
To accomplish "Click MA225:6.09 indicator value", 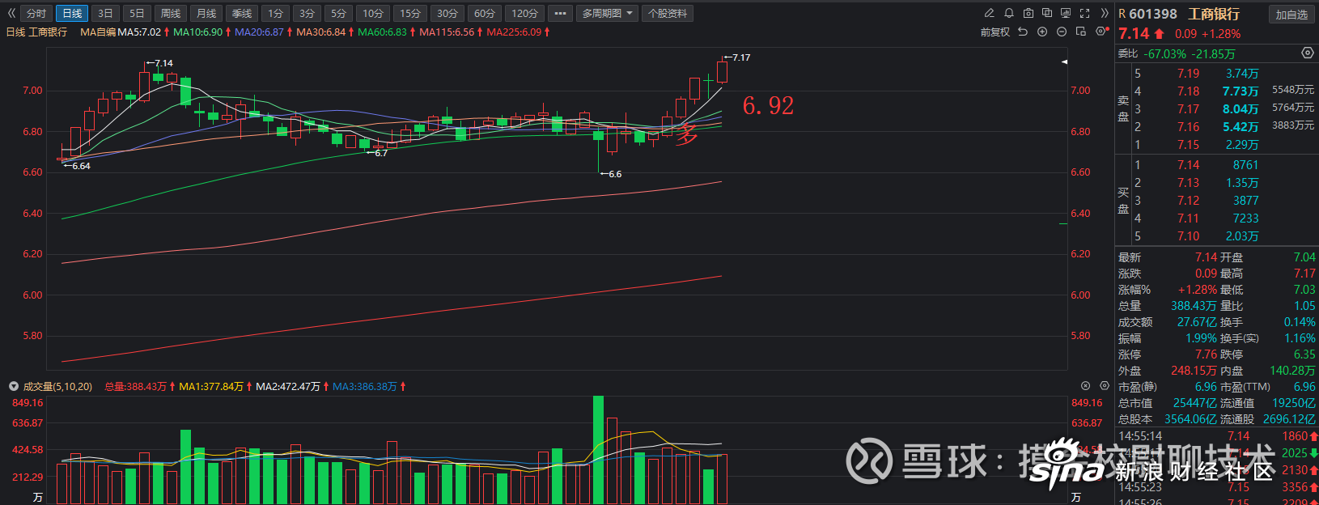I will [514, 32].
